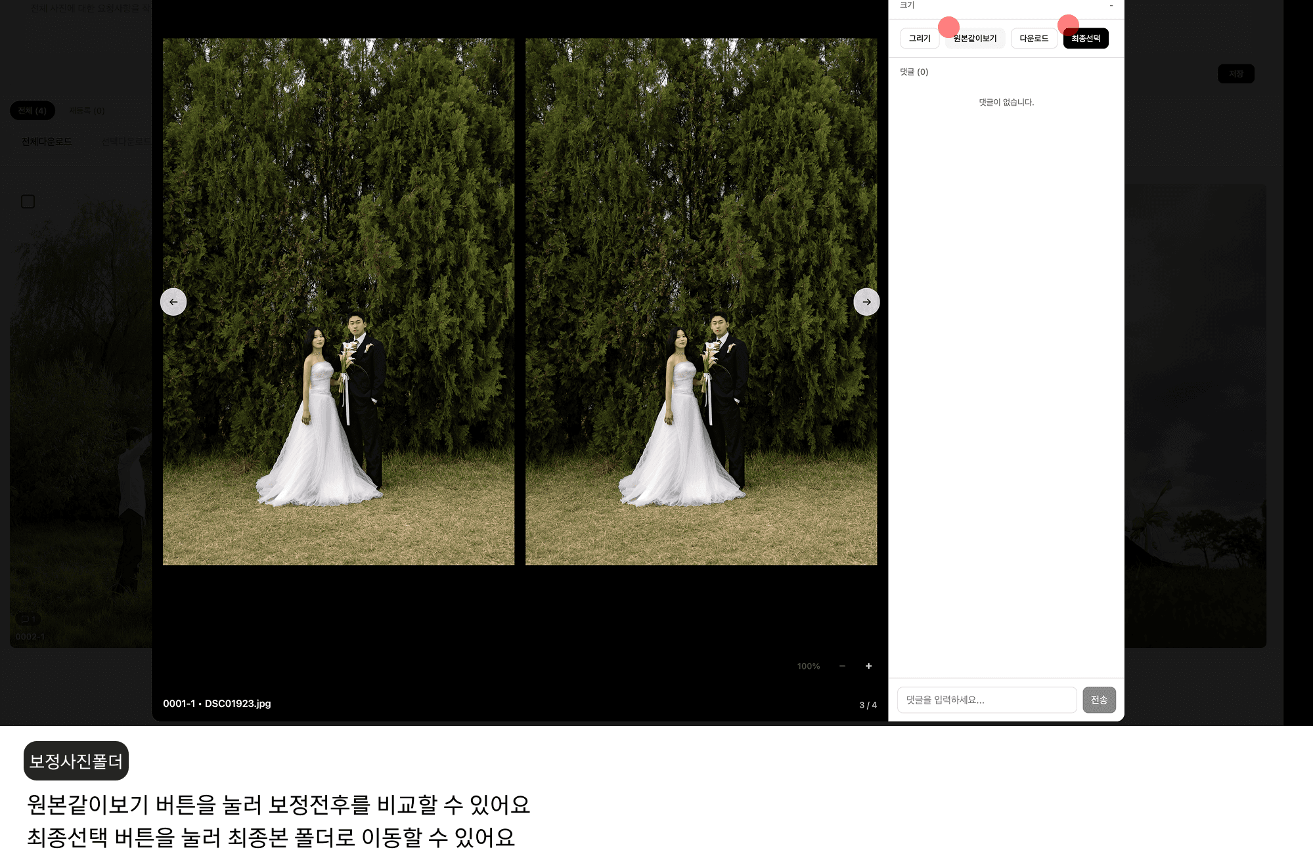Zoom out with the minus icon
The image size is (1313, 854).
tap(842, 666)
